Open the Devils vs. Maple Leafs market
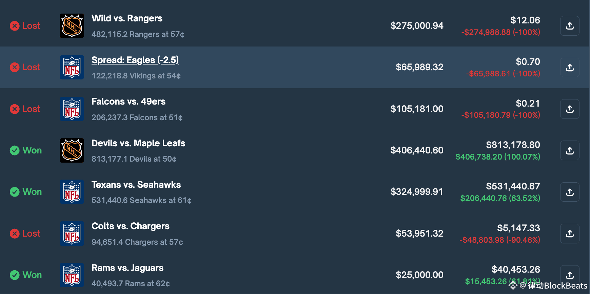Viewport: 590px width, 294px height. 138,143
